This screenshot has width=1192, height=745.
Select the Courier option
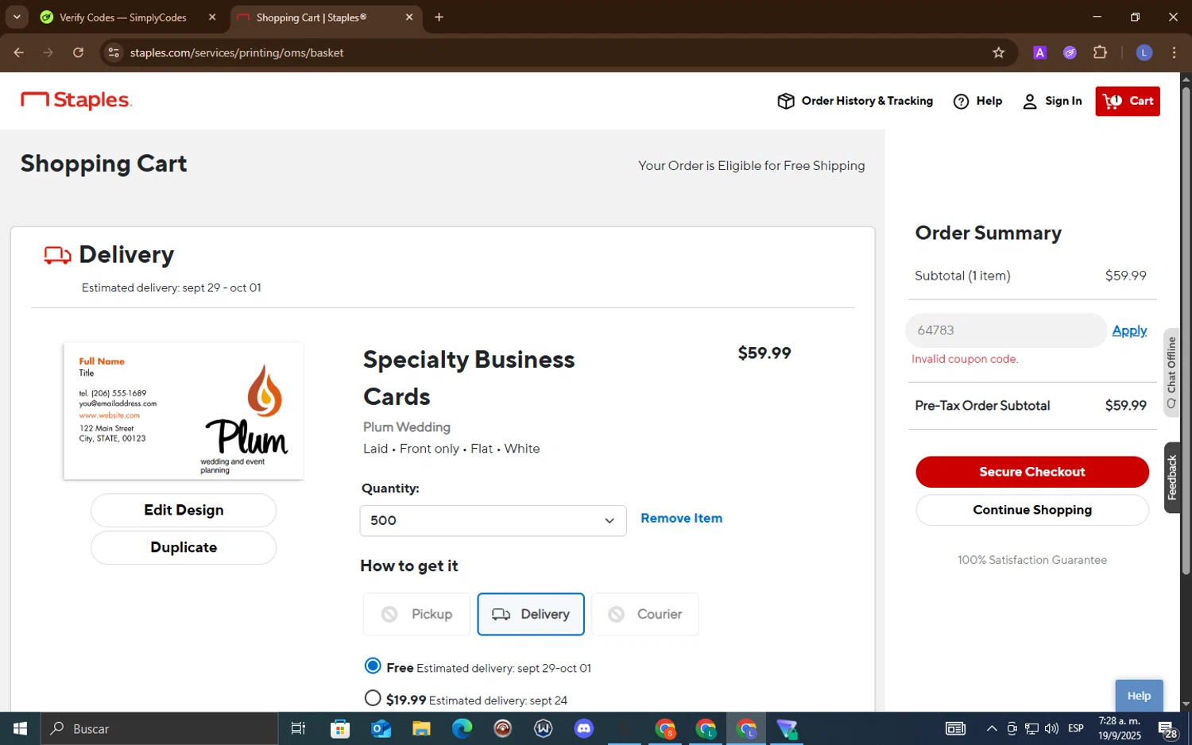coord(644,614)
